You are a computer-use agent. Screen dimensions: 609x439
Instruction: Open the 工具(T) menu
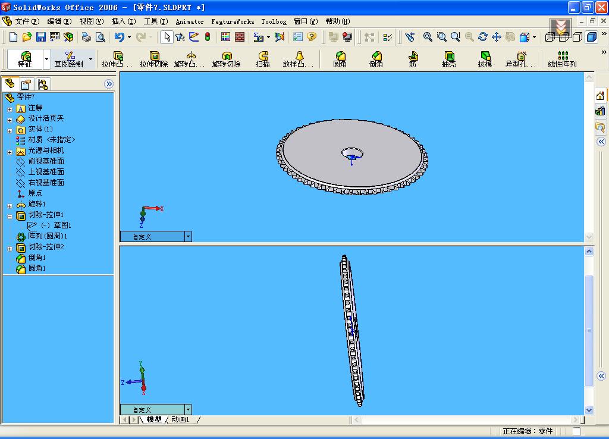click(x=156, y=21)
